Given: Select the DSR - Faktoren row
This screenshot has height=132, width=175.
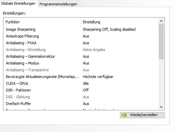Looking at the screenshot, I should (81, 90).
